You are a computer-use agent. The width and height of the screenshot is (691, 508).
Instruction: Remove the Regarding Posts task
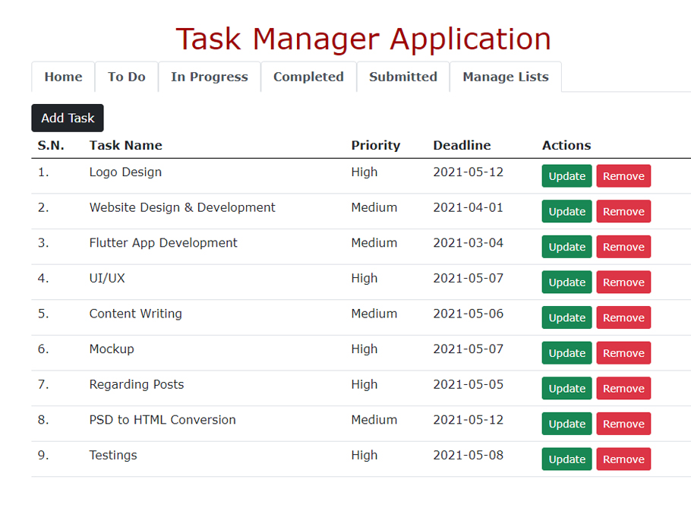point(623,388)
